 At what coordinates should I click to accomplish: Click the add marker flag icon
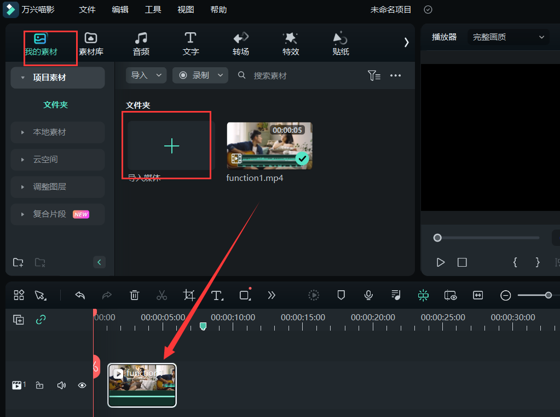(x=340, y=295)
